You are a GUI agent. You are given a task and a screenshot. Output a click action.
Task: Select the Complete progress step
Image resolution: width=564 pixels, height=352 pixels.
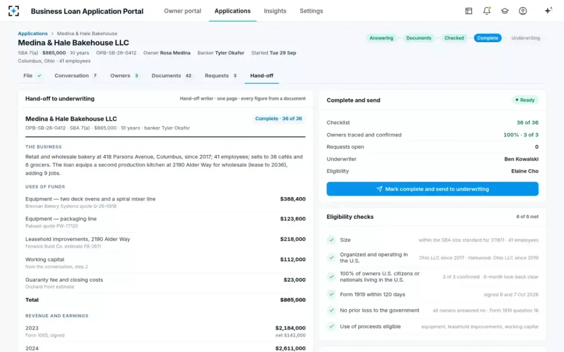(x=487, y=38)
